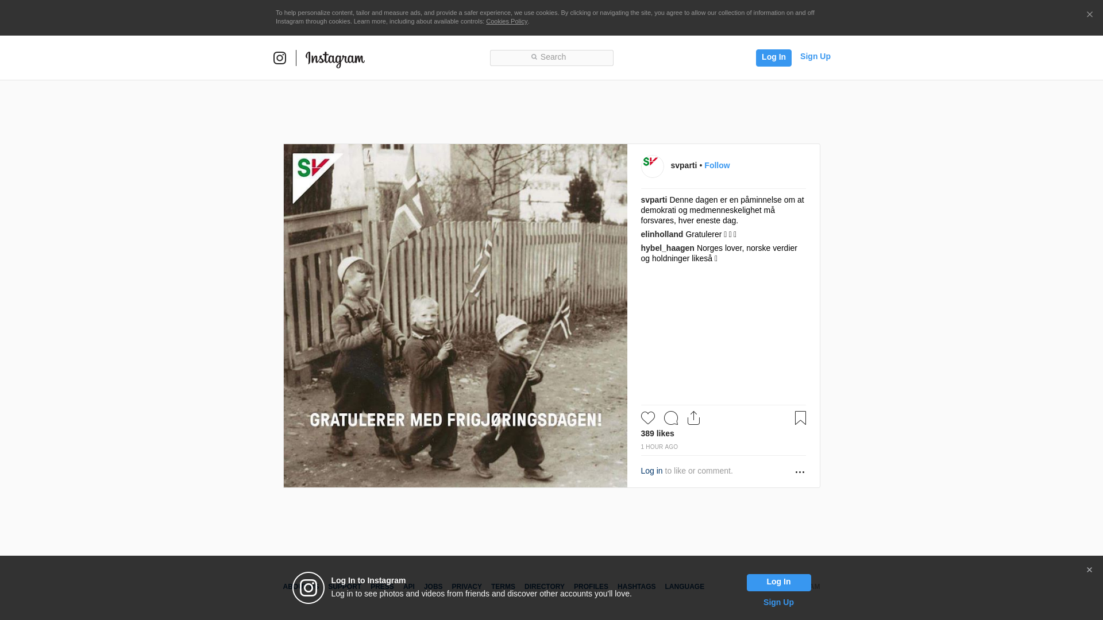Open svparti username in post header
The width and height of the screenshot is (1103, 620).
click(684, 165)
